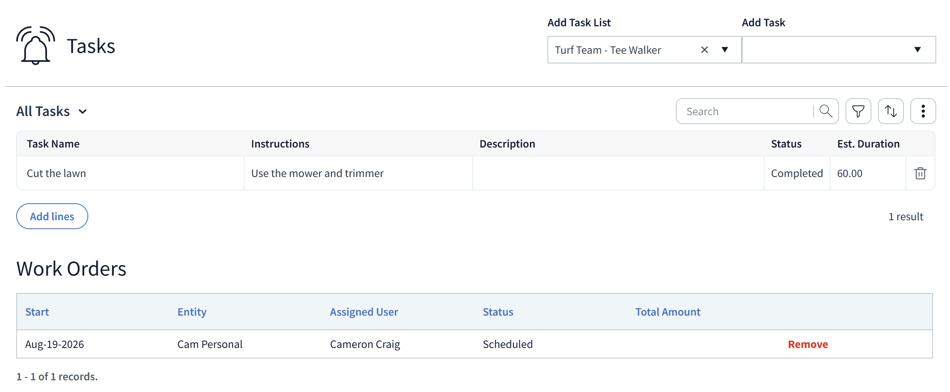Open the Add Task dropdown
Viewport: 950px width, 392px height.
[x=839, y=50]
